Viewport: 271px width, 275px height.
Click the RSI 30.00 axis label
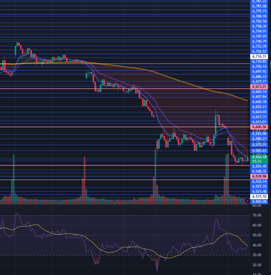click(x=257, y=255)
